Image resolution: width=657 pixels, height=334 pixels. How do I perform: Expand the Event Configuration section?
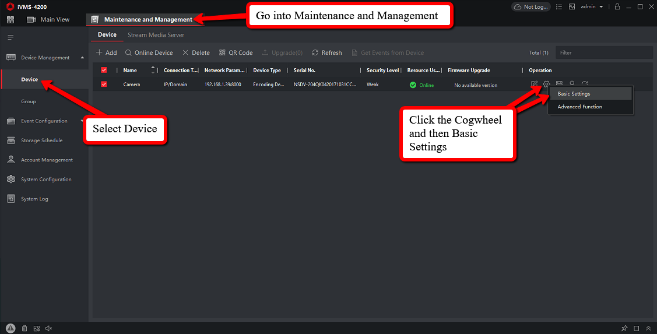tap(82, 121)
